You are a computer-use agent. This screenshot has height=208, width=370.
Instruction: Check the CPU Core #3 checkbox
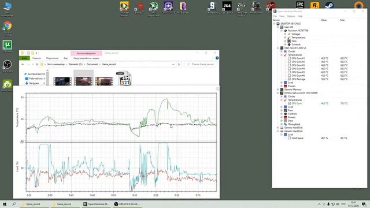tap(289, 65)
